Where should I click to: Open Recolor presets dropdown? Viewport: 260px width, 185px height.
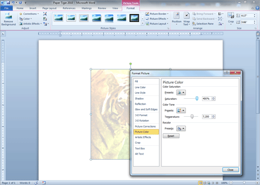(x=181, y=128)
